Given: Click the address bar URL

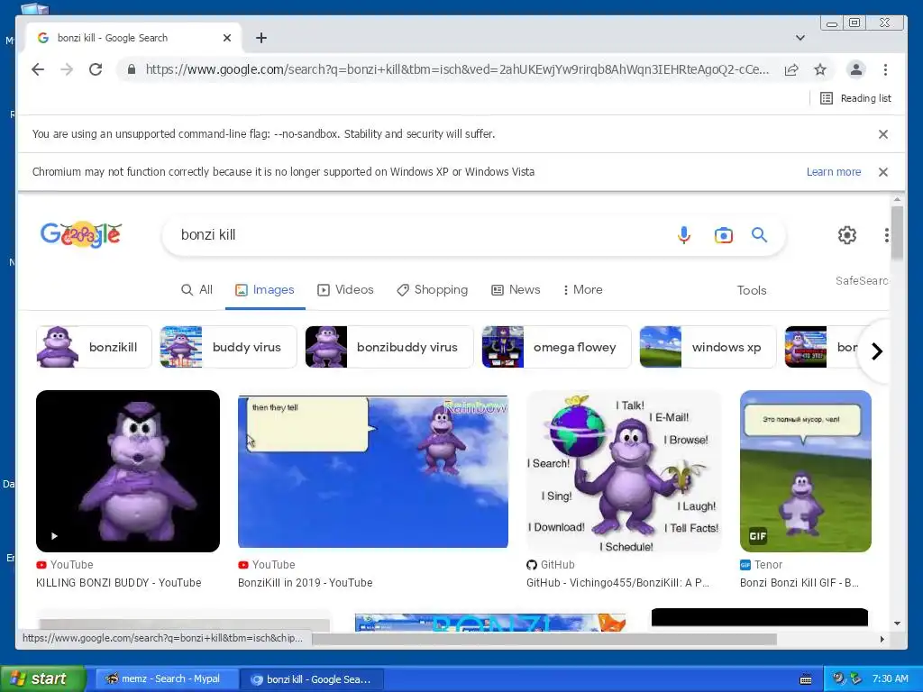Looking at the screenshot, I should coord(457,69).
